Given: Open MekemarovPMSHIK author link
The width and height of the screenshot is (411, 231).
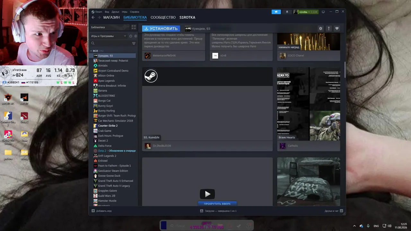Looking at the screenshot, I should coord(164,56).
